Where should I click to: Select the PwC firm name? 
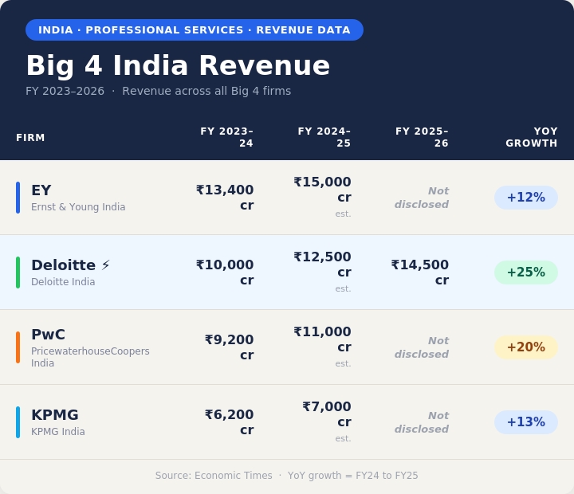(49, 335)
